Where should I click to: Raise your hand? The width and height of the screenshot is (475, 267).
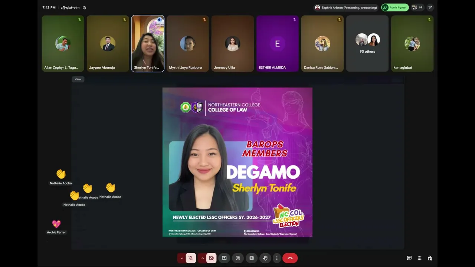pos(265,258)
